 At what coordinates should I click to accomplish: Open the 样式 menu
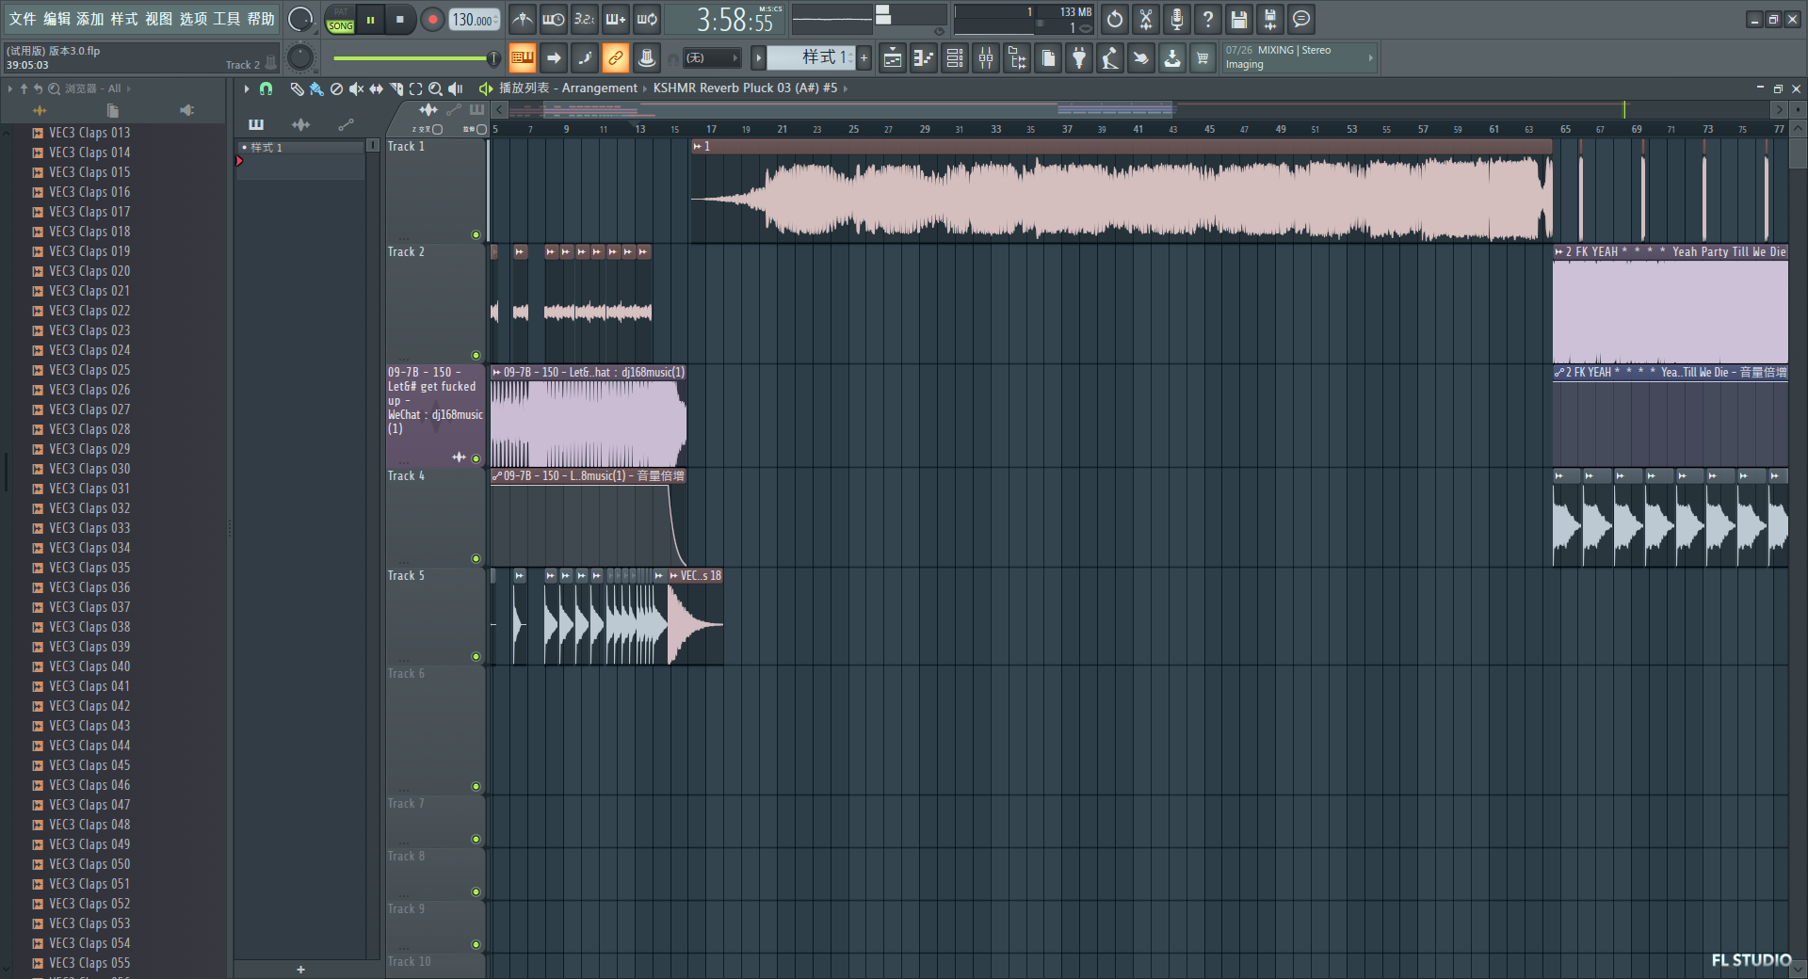(x=124, y=19)
